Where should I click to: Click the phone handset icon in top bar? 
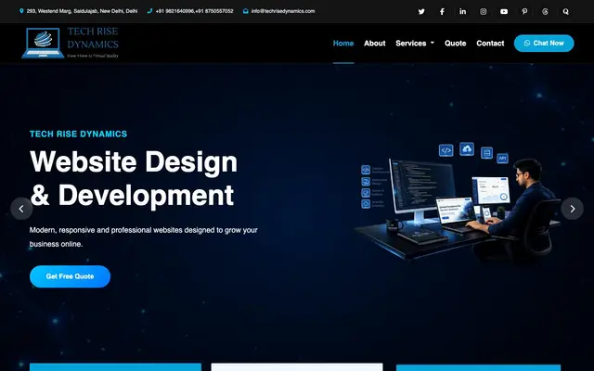pyautogui.click(x=149, y=11)
